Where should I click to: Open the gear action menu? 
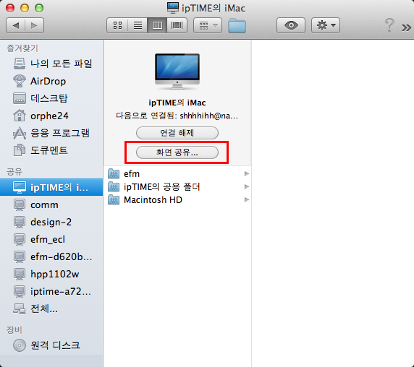(x=326, y=25)
